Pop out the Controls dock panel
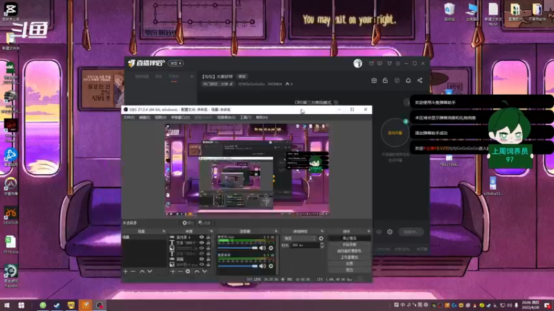The width and height of the screenshot is (554, 311). pos(368,232)
